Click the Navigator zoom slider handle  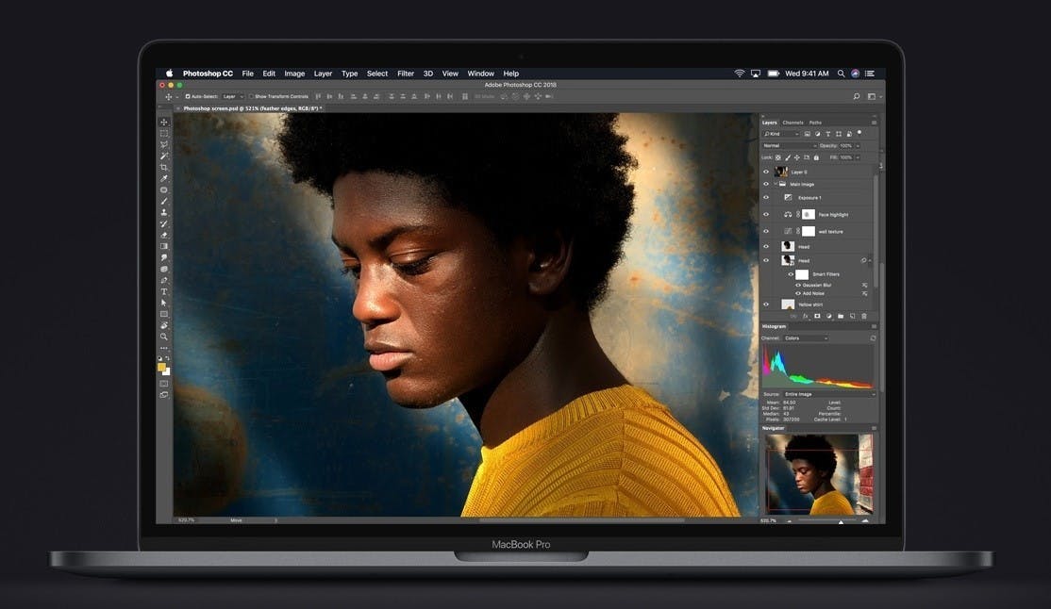[x=841, y=520]
